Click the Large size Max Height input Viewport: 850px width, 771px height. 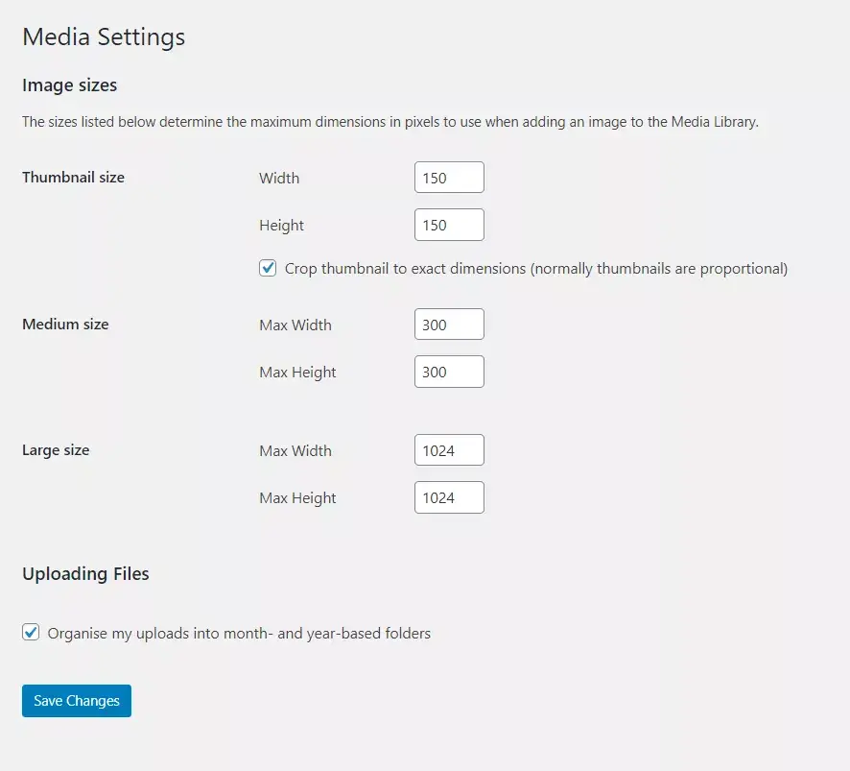click(448, 497)
